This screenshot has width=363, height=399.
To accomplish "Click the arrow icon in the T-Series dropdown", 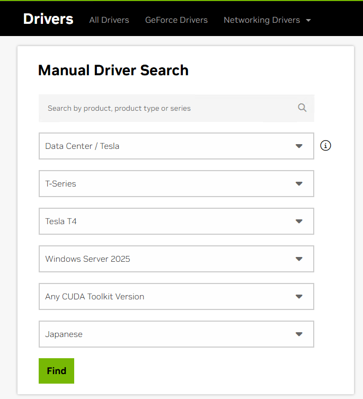I will pyautogui.click(x=299, y=184).
